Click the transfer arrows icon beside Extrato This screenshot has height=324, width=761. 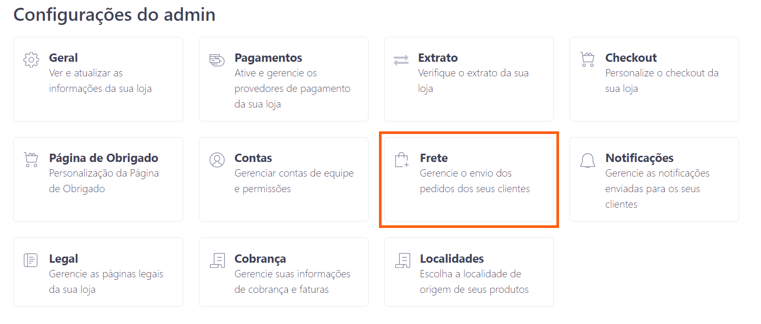coord(401,60)
